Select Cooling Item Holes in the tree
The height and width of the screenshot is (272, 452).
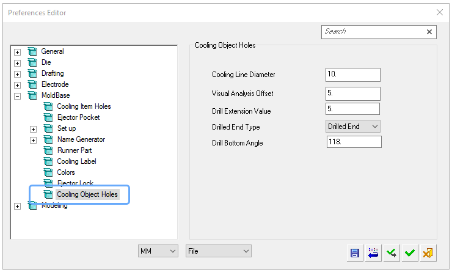point(84,106)
